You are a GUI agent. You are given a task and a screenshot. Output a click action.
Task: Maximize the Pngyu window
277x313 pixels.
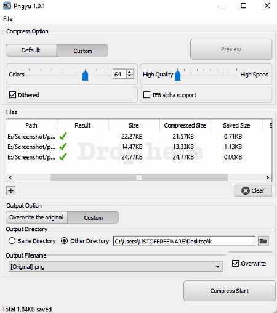point(244,6)
